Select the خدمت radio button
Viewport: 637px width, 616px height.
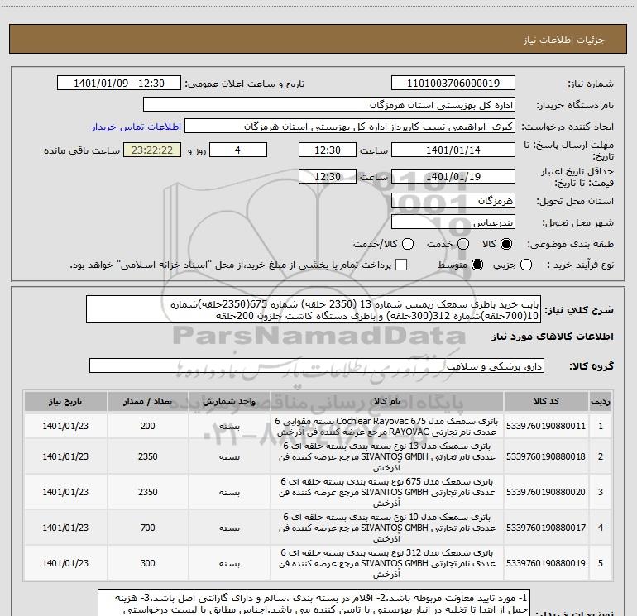pyautogui.click(x=463, y=244)
